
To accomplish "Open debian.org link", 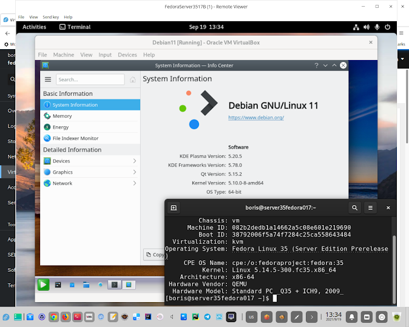I will (x=256, y=118).
